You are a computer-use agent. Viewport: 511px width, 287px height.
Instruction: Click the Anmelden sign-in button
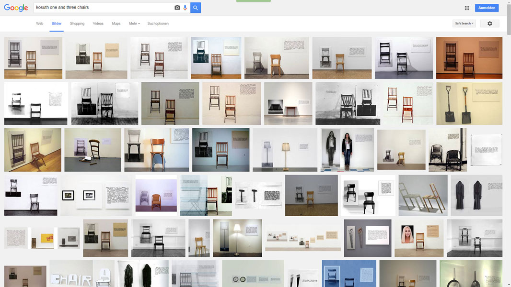coord(487,8)
